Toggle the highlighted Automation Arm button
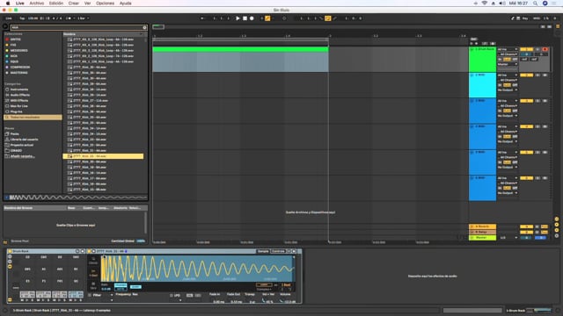This screenshot has height=316, width=563. (x=267, y=18)
